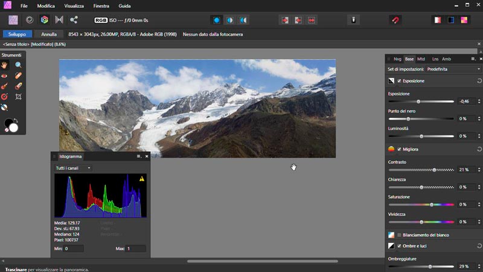
Task: Click the sync before red arrow icon
Action: [x=285, y=21]
